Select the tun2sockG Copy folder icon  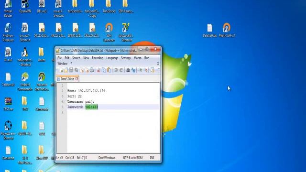tap(92, 9)
